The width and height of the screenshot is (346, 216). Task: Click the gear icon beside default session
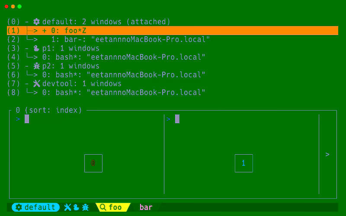tap(37, 22)
